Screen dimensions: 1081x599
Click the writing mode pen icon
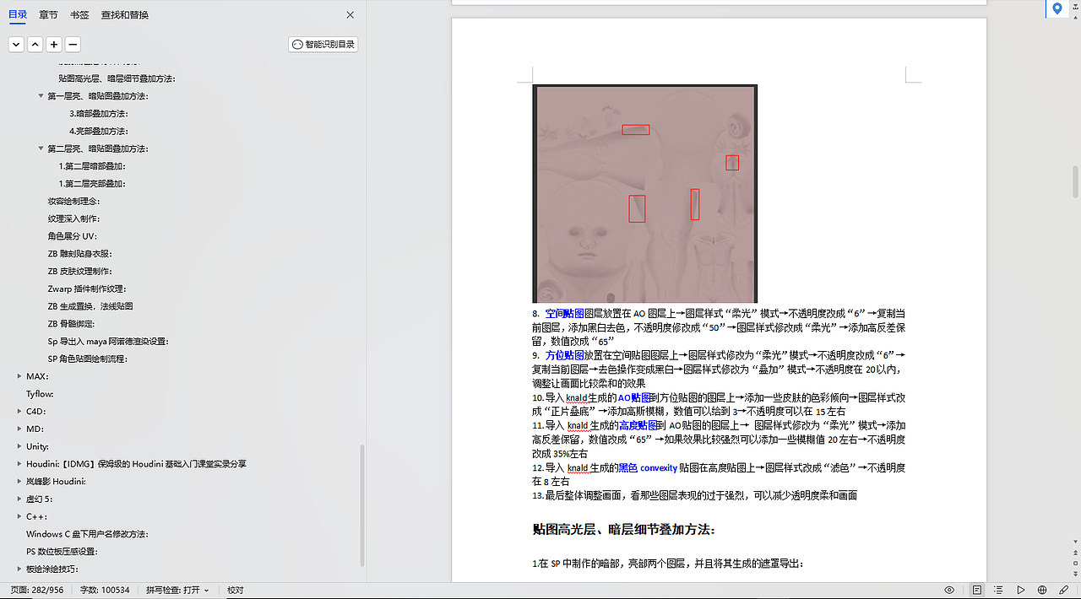[x=1064, y=590]
